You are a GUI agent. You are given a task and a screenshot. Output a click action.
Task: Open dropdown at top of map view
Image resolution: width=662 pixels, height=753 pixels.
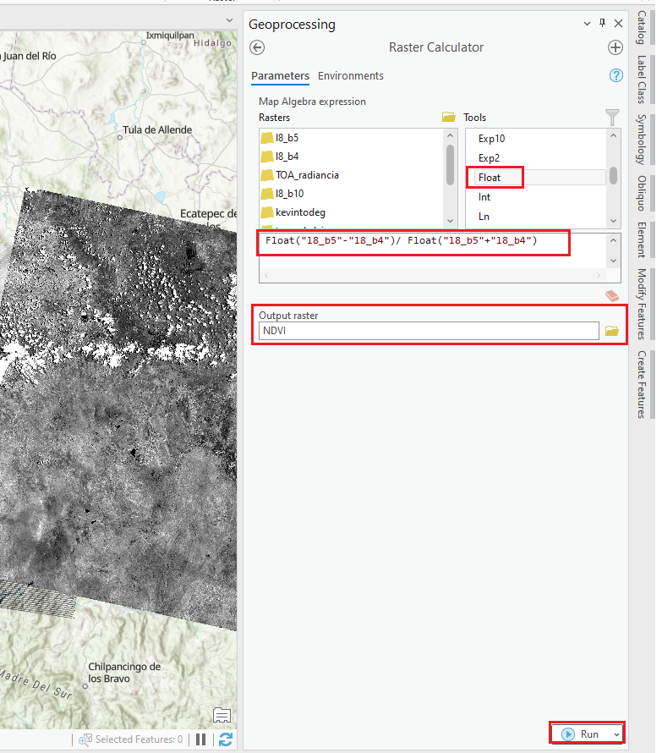[229, 20]
